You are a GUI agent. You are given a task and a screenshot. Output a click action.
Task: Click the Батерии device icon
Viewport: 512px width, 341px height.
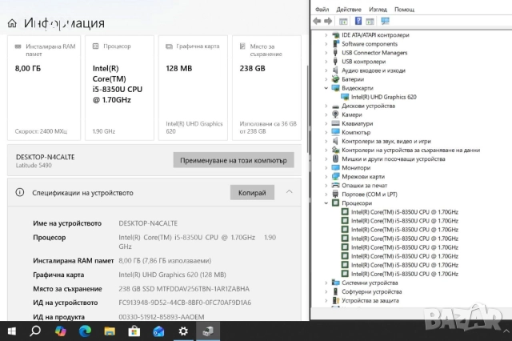(x=335, y=79)
